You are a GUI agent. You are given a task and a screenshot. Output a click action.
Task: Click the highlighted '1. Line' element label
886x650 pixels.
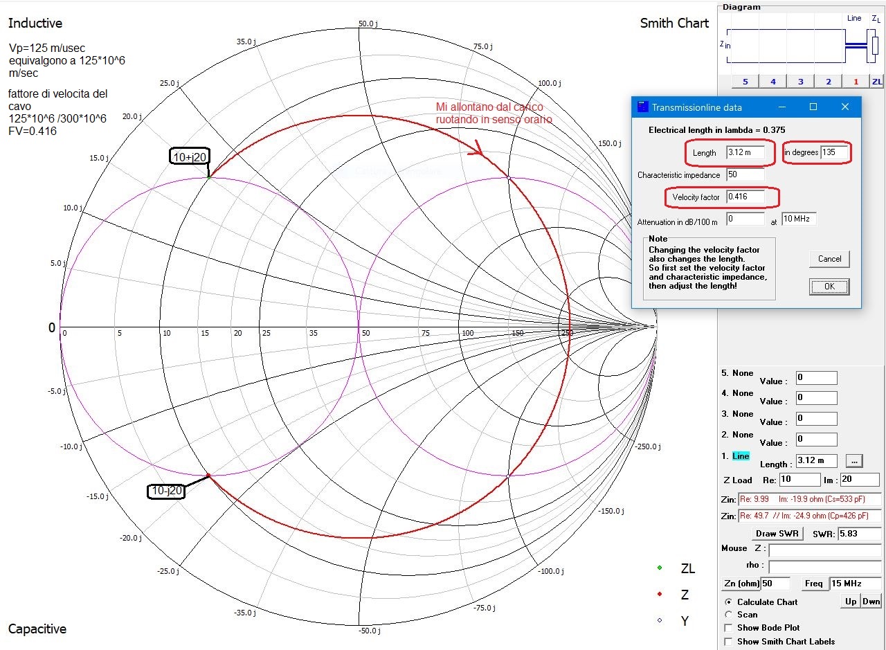[736, 456]
